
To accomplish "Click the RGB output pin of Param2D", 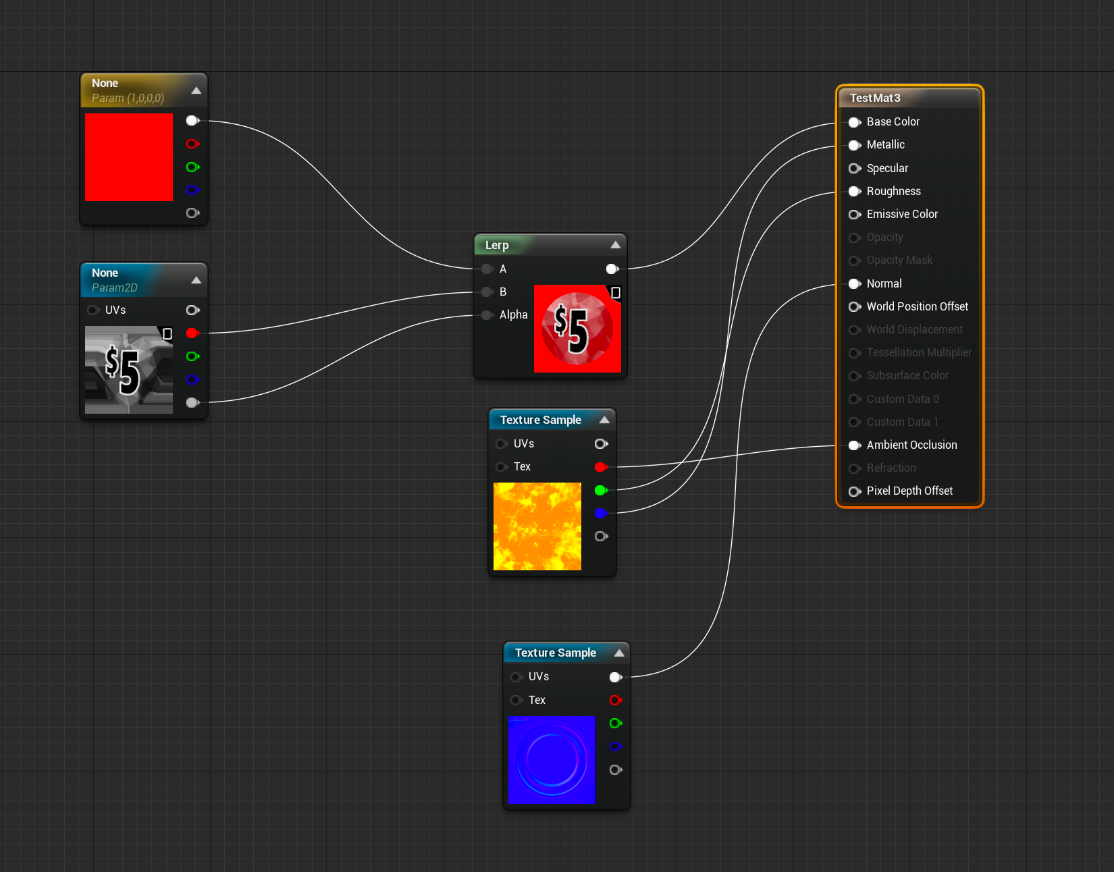I will (x=192, y=310).
